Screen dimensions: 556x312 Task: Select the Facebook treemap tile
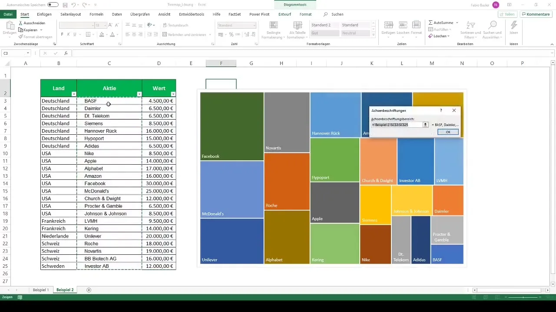coord(232,126)
